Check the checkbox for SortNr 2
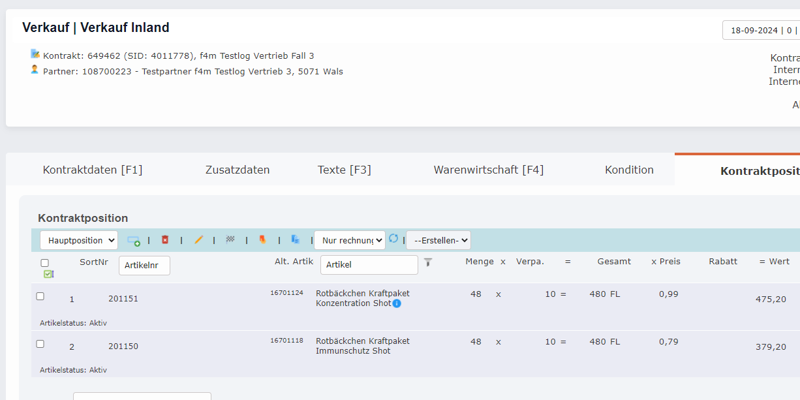 (40, 343)
